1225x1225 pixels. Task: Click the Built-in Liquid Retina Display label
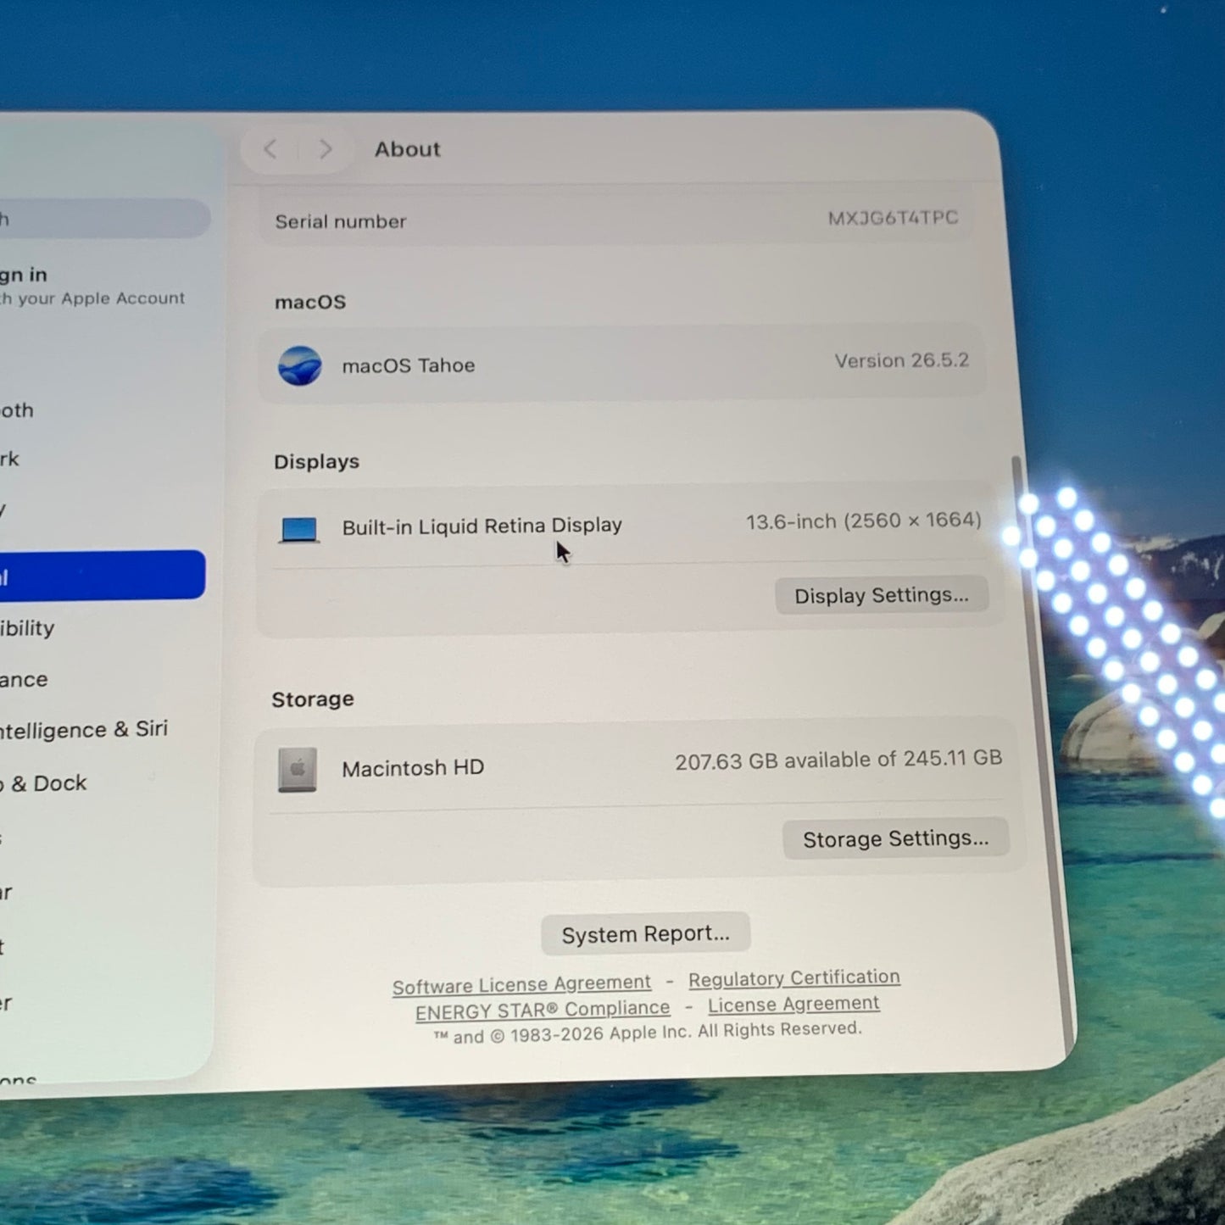point(482,526)
